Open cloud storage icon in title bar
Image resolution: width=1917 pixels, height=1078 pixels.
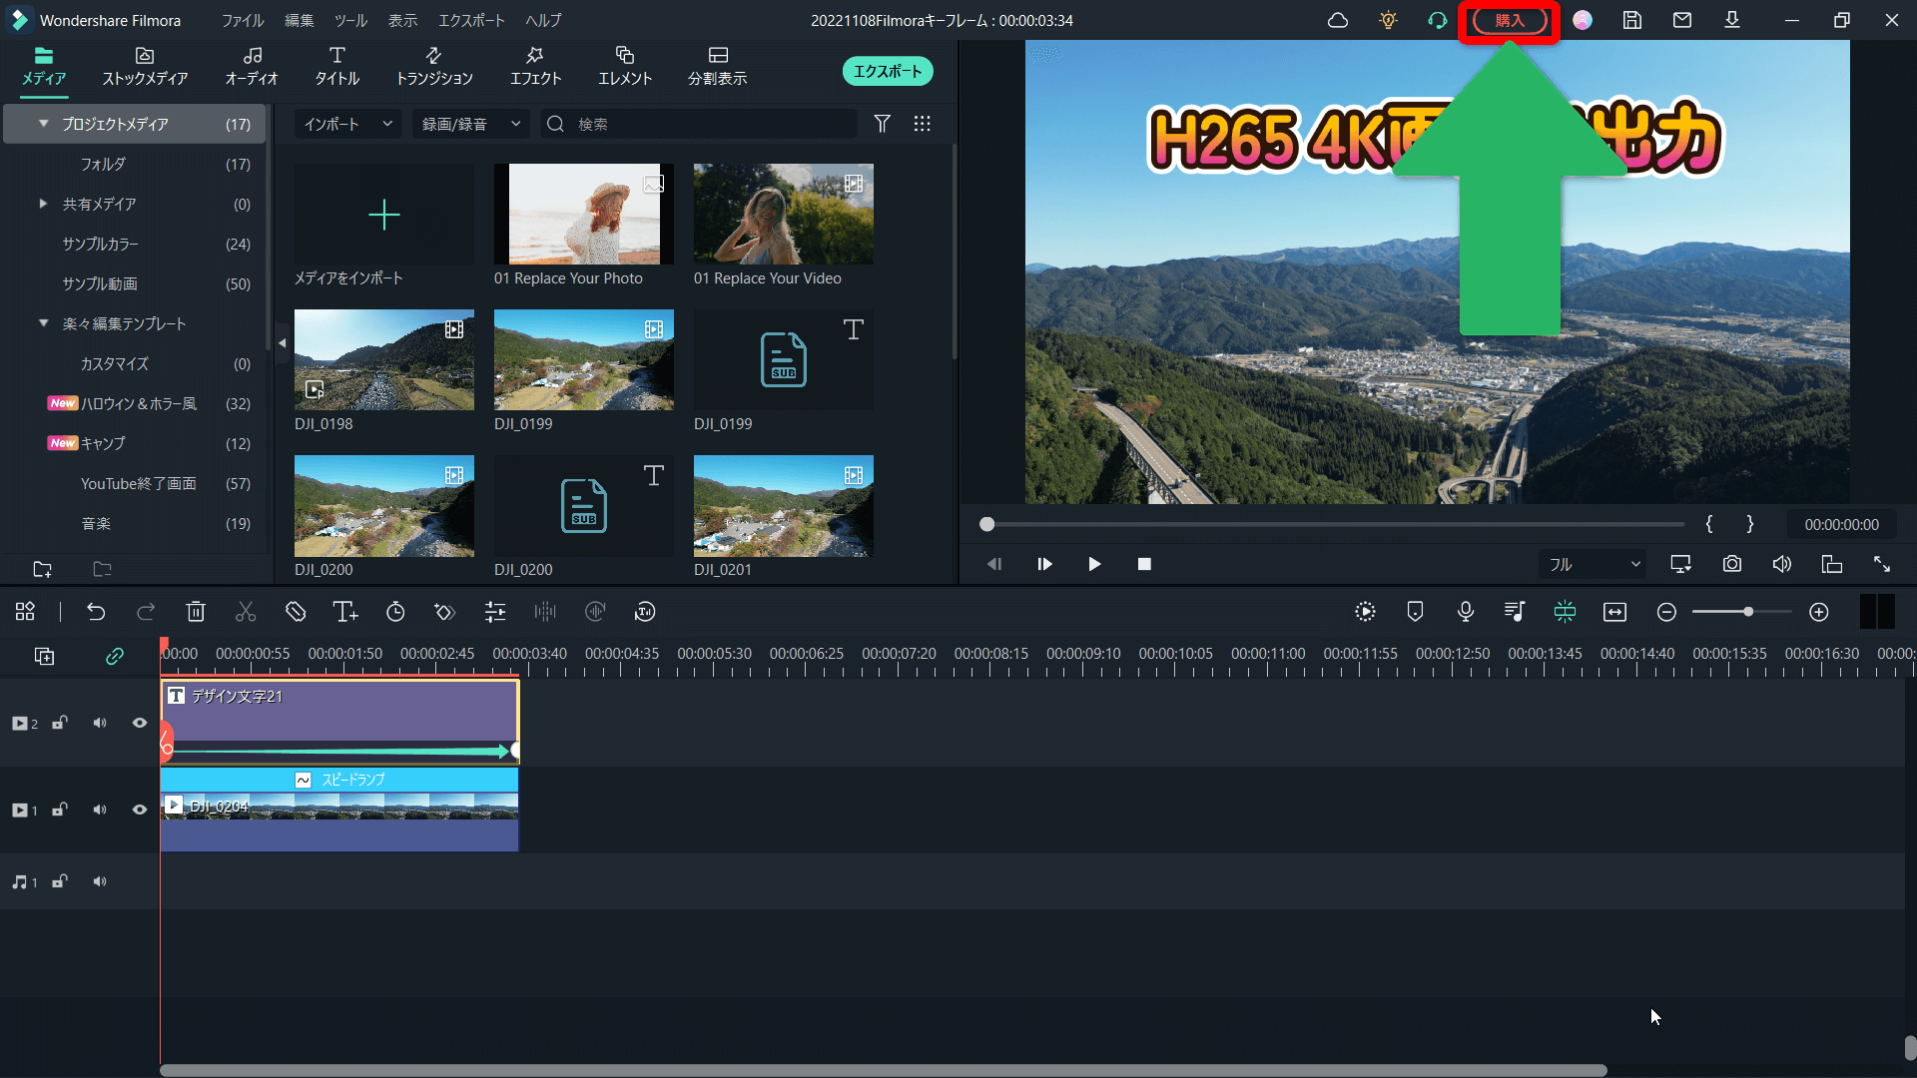pos(1338,20)
